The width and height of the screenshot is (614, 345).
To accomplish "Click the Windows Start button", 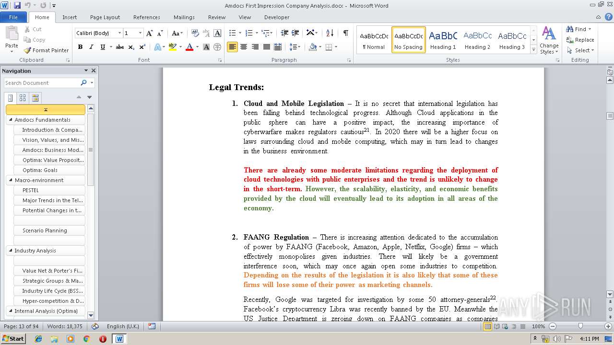I will point(13,339).
